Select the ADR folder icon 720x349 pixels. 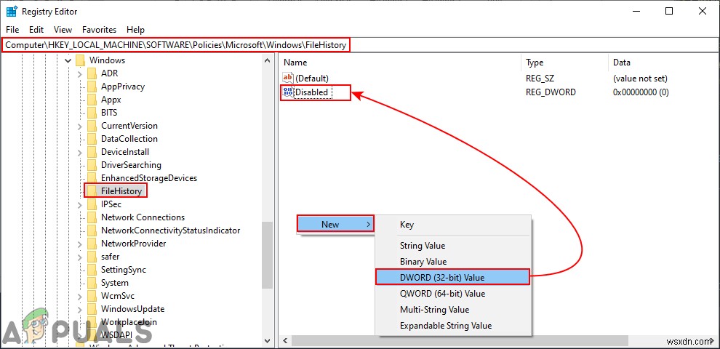tap(92, 73)
